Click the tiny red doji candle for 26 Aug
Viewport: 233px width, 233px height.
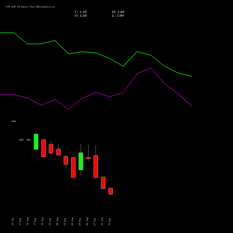point(88,158)
